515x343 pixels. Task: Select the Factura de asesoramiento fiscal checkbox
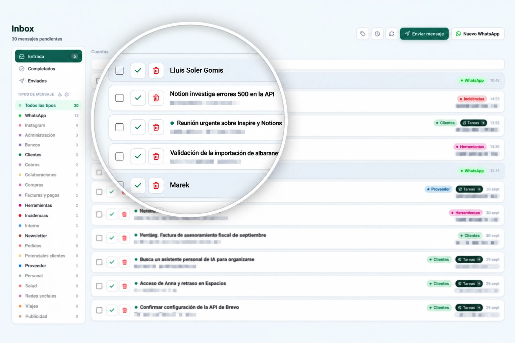pos(99,238)
